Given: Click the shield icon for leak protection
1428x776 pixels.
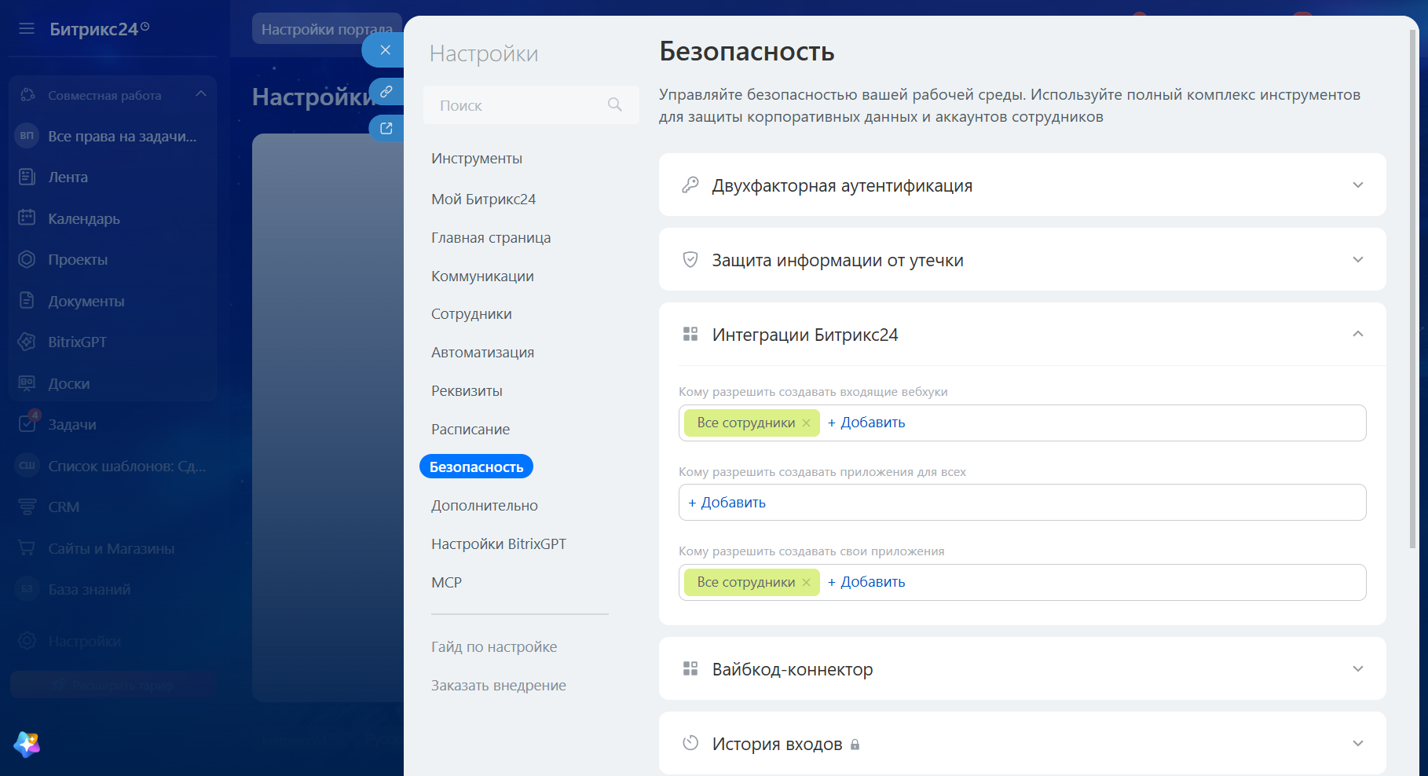Looking at the screenshot, I should tap(690, 260).
